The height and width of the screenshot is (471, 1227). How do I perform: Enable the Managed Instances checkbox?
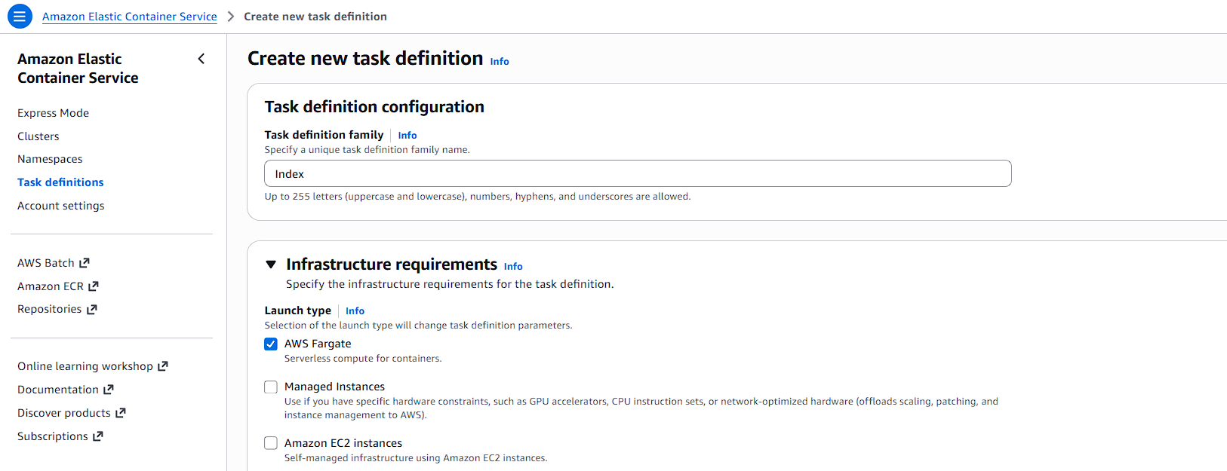coord(271,387)
